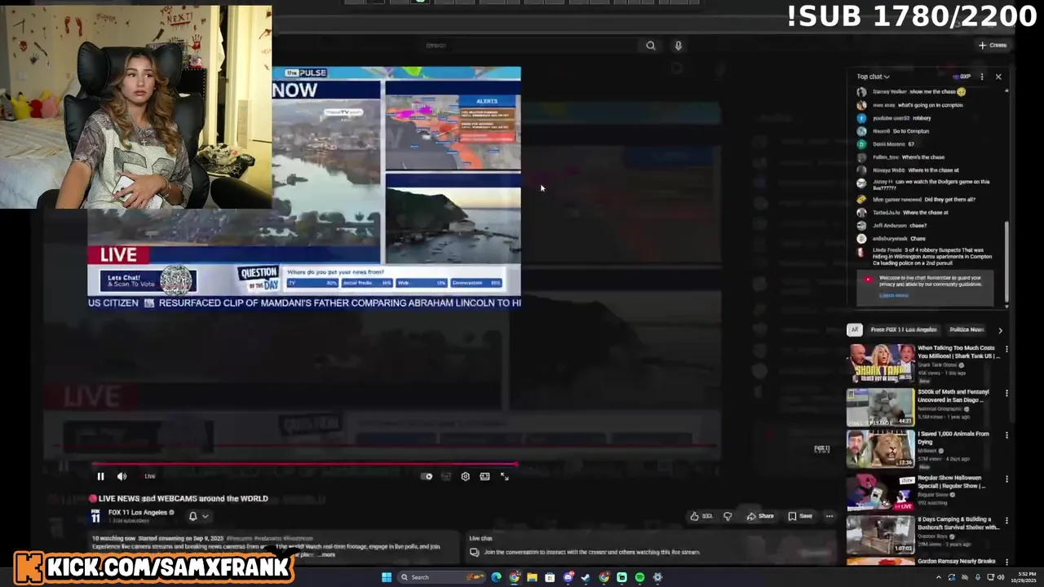Open File Explorer from taskbar
This screenshot has width=1044, height=587.
tap(532, 577)
